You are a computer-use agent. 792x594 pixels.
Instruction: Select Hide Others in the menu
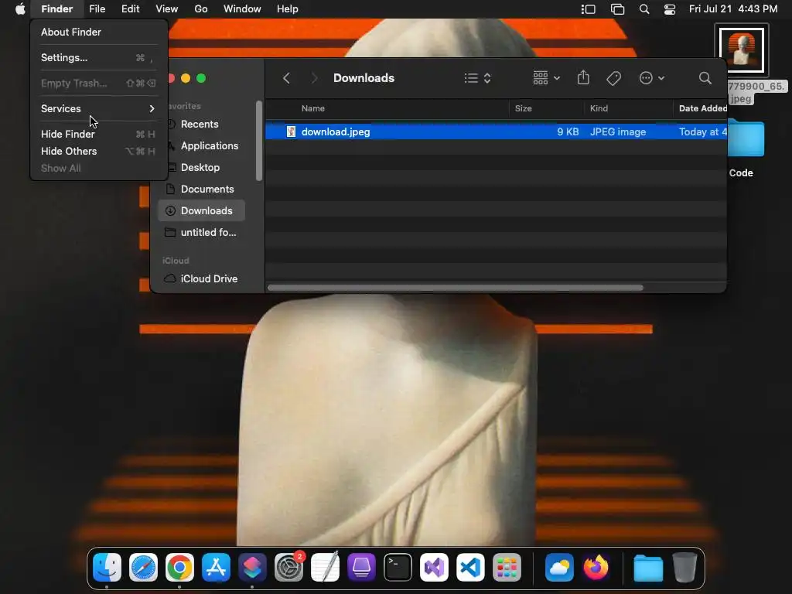99,151
